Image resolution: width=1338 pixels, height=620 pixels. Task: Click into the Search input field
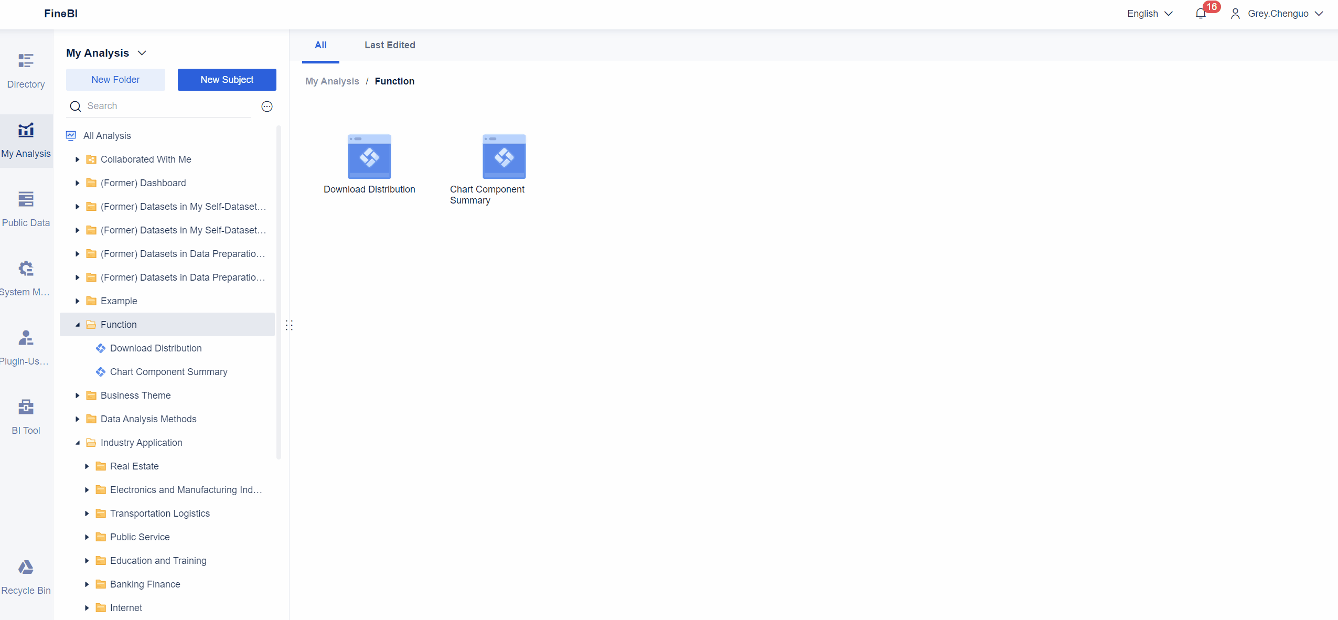coord(168,106)
